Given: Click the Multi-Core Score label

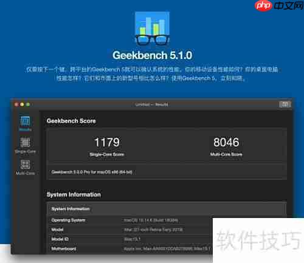Looking at the screenshot, I should point(226,154).
